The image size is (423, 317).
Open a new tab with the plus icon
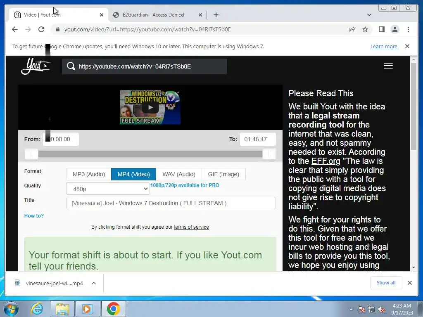(x=216, y=15)
